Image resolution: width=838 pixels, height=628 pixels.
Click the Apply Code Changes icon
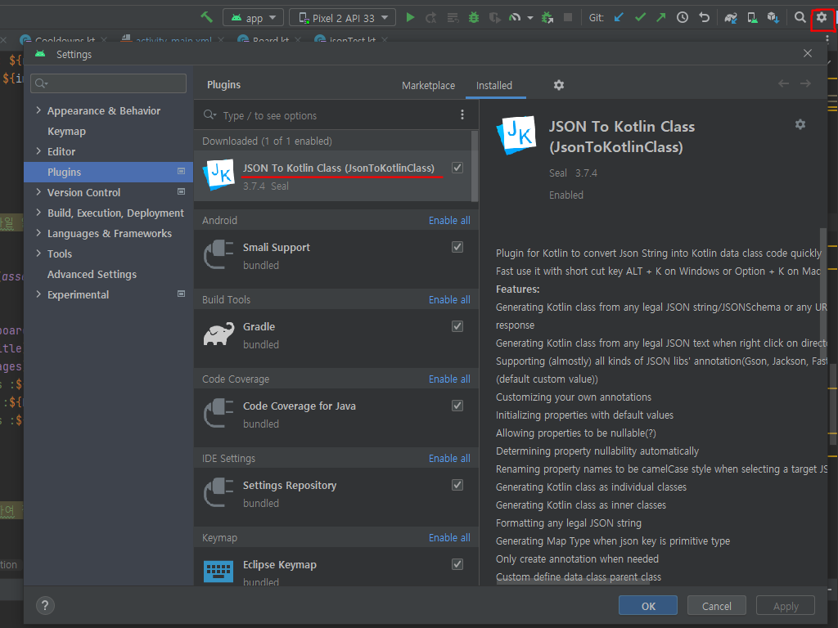(453, 18)
